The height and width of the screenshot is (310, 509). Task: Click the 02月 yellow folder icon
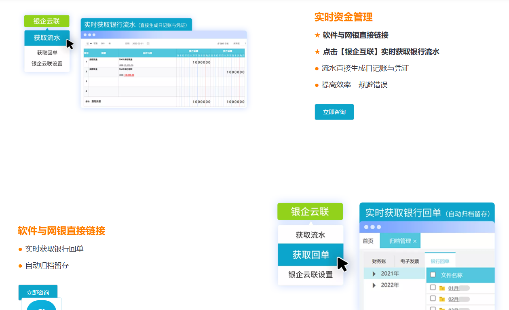442,299
